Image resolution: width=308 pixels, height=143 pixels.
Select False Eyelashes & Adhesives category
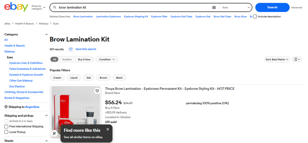coord(27,69)
